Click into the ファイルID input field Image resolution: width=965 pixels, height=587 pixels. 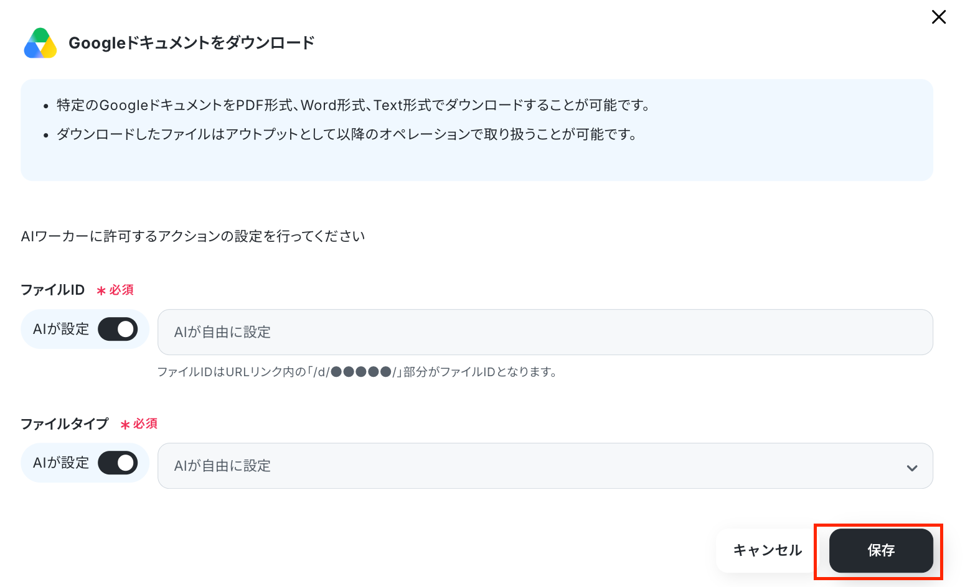545,332
